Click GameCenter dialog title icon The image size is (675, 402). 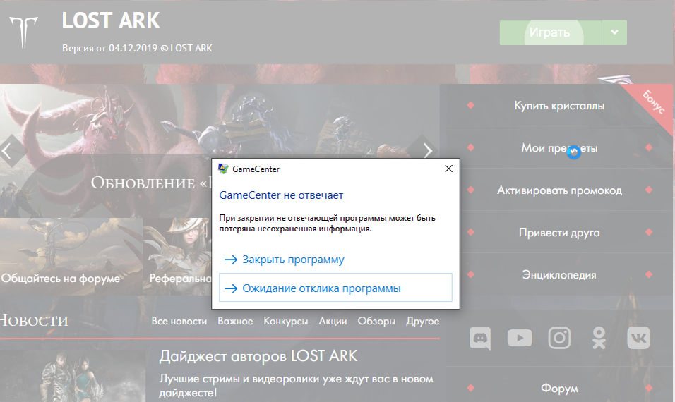point(223,169)
